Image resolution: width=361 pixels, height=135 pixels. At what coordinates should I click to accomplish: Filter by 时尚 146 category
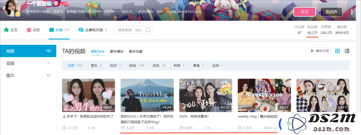coord(136,65)
